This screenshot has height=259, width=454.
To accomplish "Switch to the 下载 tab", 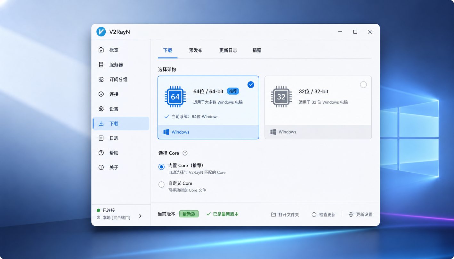I will pyautogui.click(x=168, y=50).
